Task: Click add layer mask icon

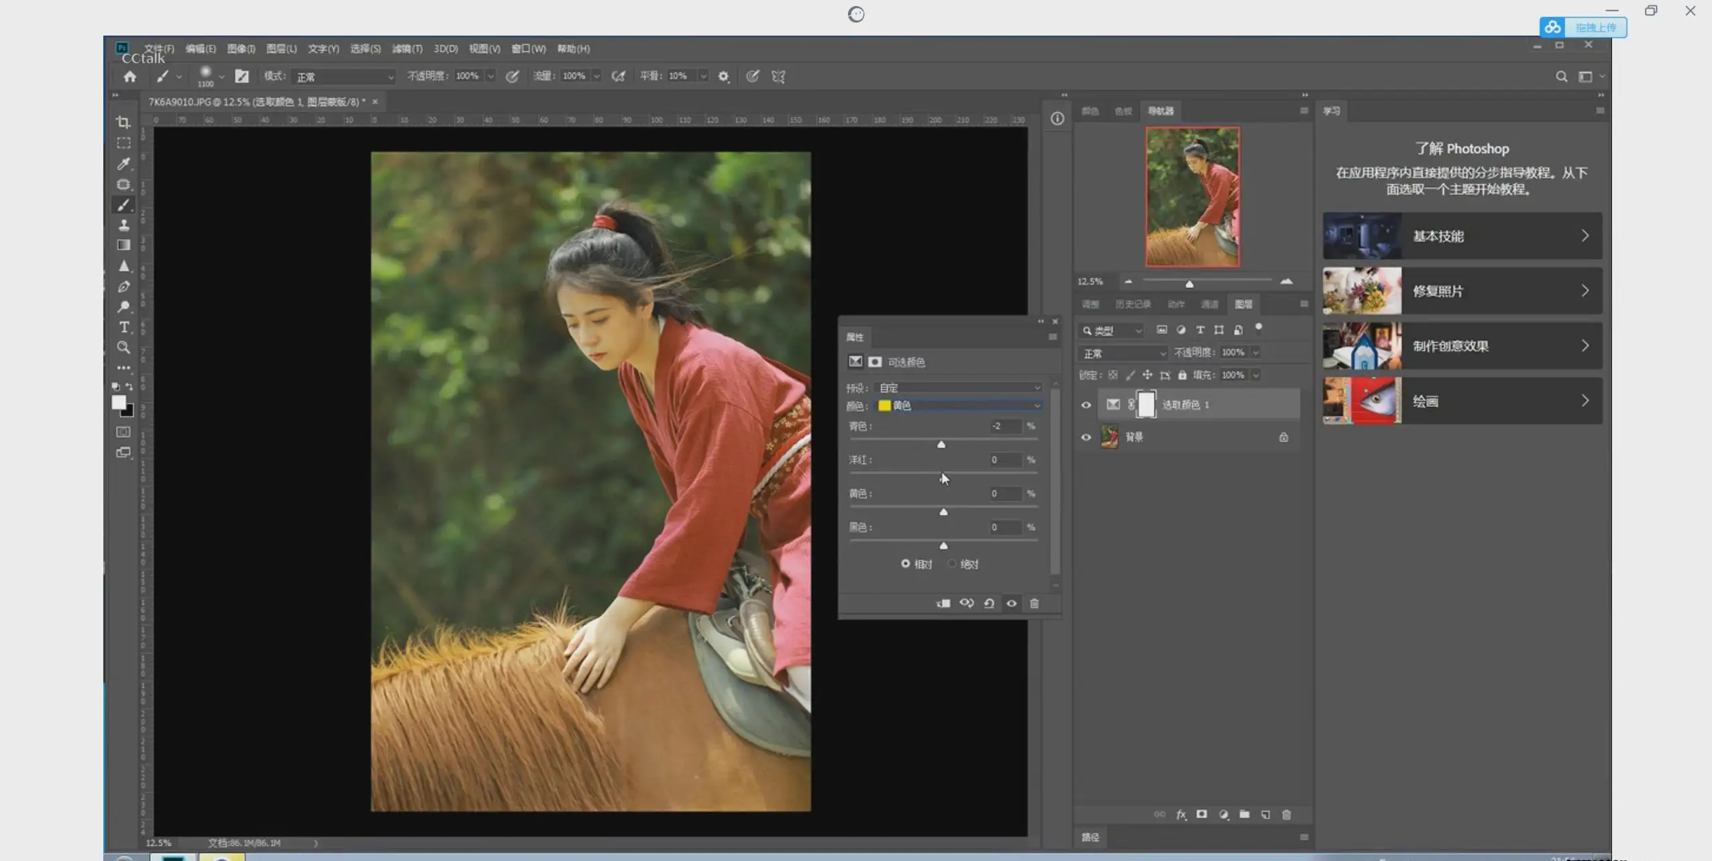Action: coord(1201,815)
